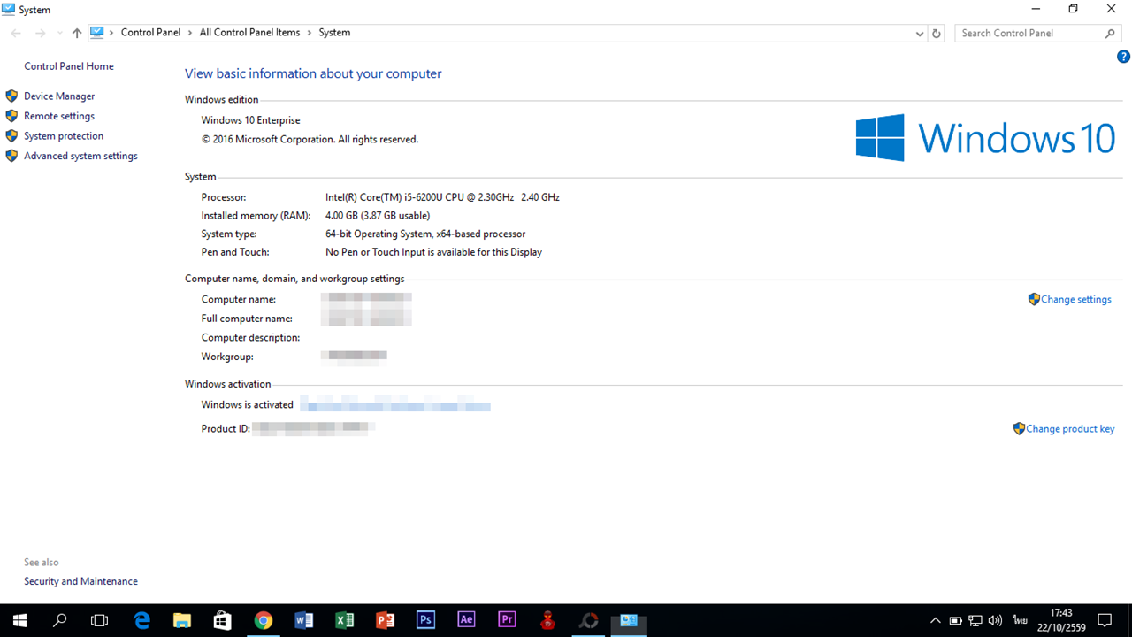
Task: Open the address bar history dropdown
Action: [921, 33]
